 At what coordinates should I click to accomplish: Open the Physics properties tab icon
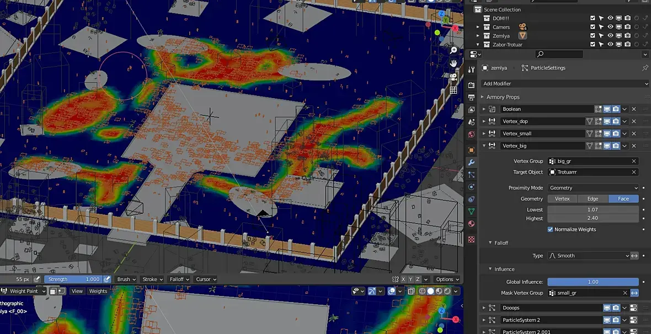click(471, 187)
